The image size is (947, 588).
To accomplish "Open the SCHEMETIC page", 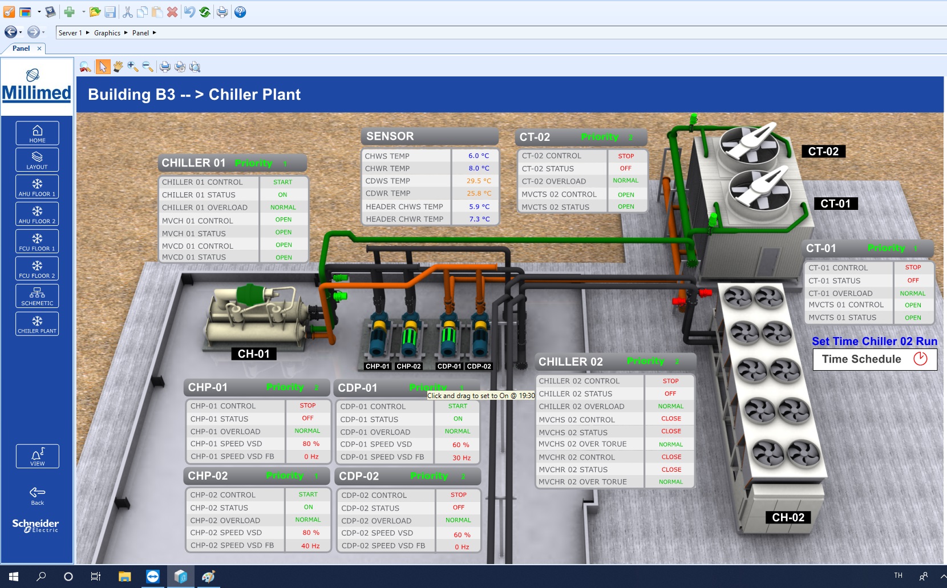I will tap(37, 296).
